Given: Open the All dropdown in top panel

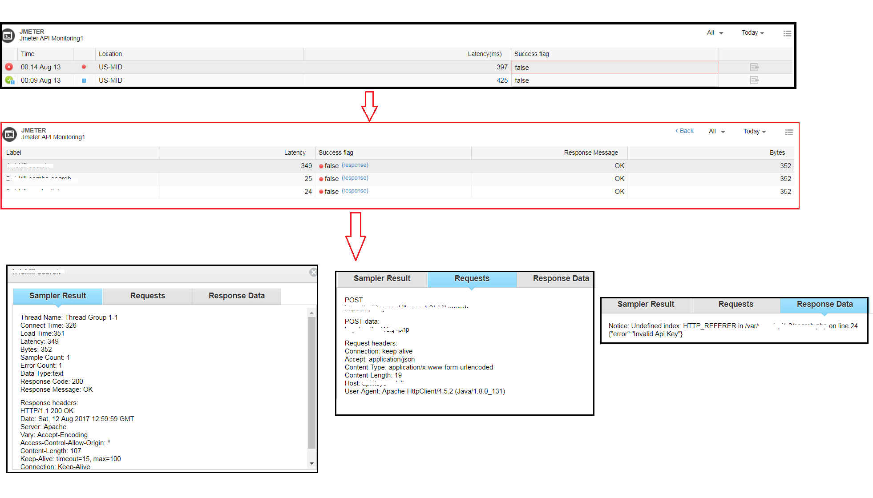Looking at the screenshot, I should pyautogui.click(x=715, y=33).
